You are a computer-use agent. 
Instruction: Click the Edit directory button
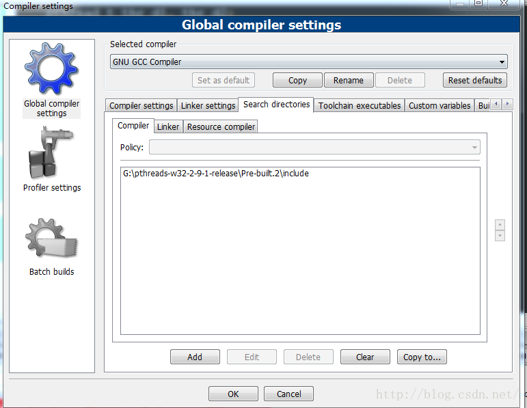click(x=252, y=357)
